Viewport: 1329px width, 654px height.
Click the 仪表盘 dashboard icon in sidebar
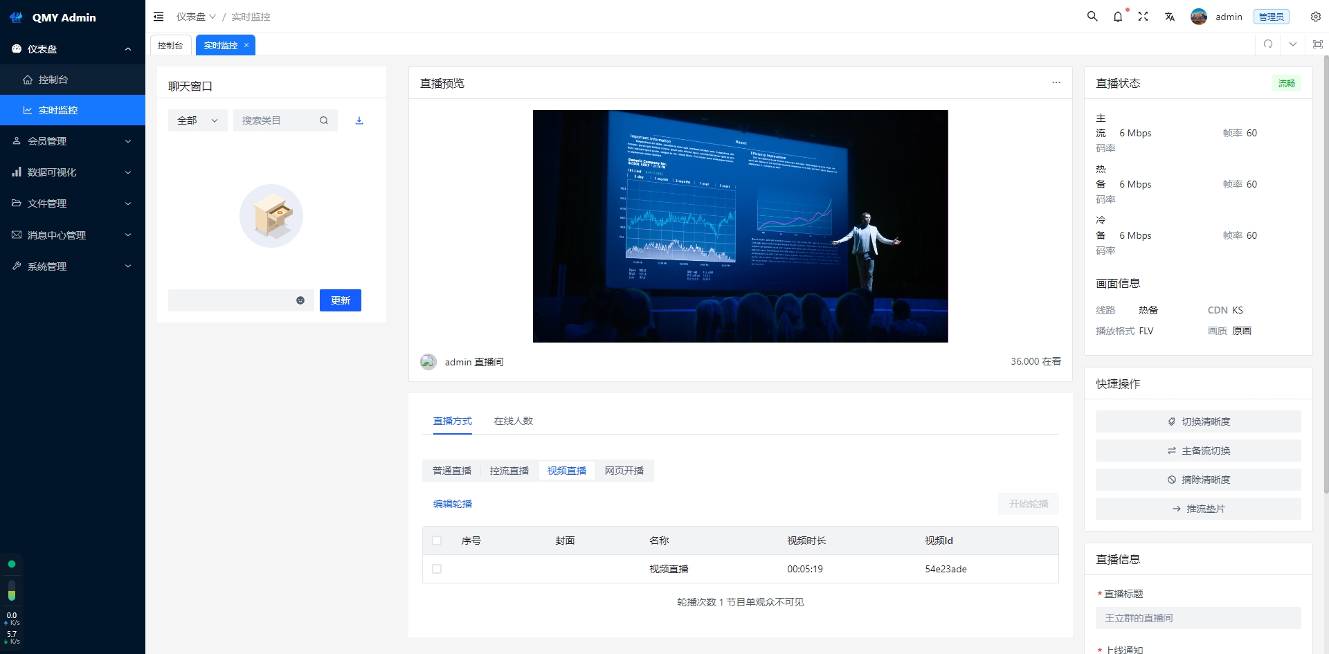(x=17, y=49)
